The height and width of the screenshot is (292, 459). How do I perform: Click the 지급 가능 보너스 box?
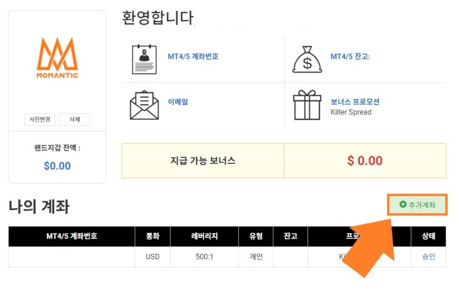(203, 161)
